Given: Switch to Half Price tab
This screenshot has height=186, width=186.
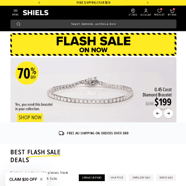Looking at the screenshot, I should click(x=116, y=178).
